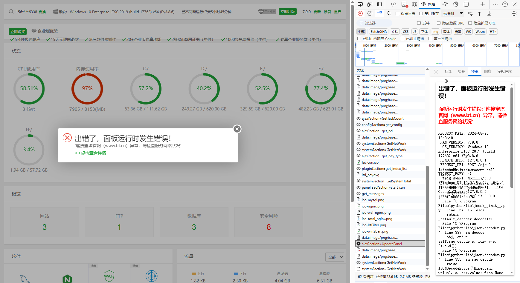Viewport: 520px width, 283px height.
Task: Open DevTools help question icon
Action: coord(505,4)
